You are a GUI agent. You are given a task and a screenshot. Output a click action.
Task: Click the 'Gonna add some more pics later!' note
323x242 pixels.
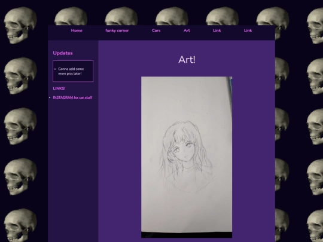(71, 71)
